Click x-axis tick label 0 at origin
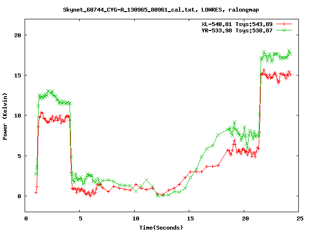309x232 pixels. pyautogui.click(x=26, y=218)
